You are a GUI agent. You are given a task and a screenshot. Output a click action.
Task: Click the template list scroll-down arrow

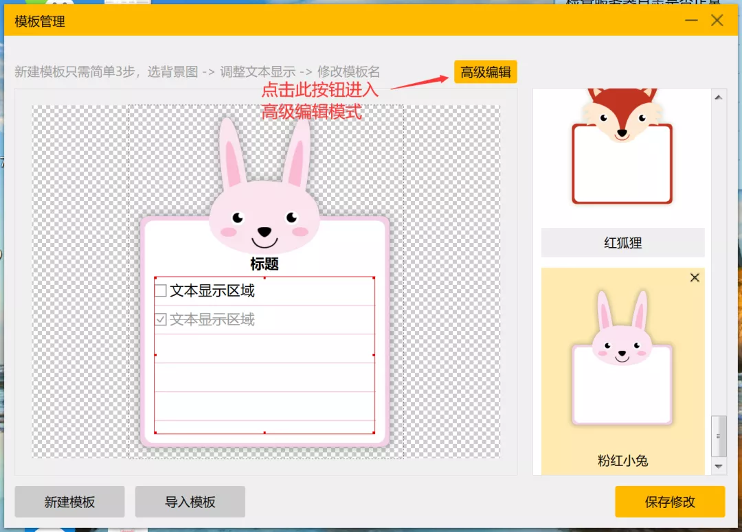point(719,466)
